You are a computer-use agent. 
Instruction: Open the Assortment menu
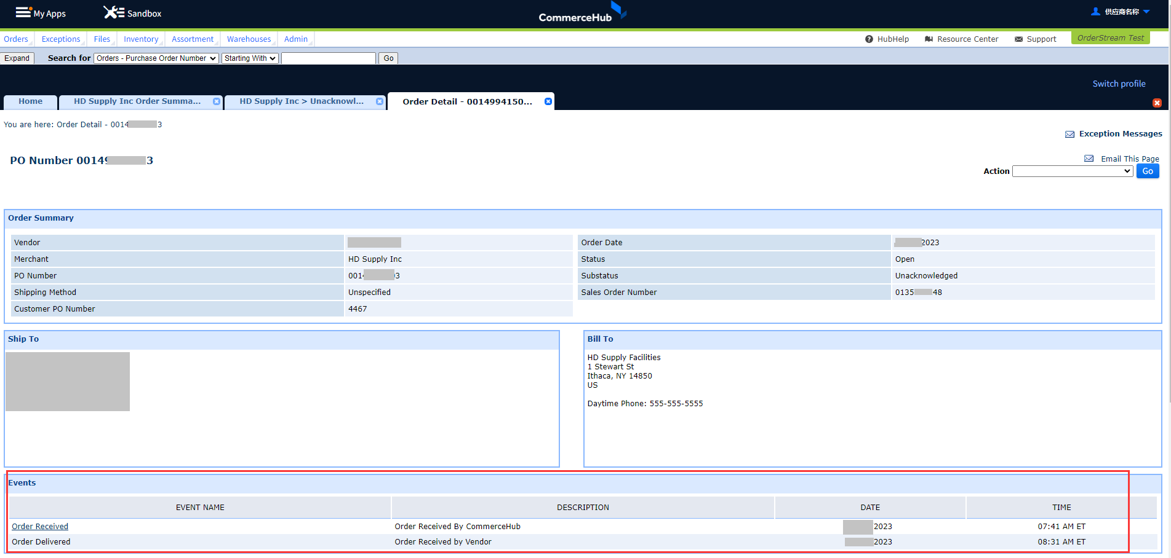(193, 39)
